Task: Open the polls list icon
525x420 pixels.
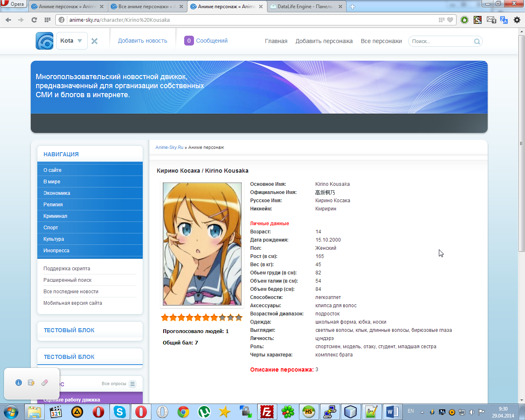Action: 132,384
